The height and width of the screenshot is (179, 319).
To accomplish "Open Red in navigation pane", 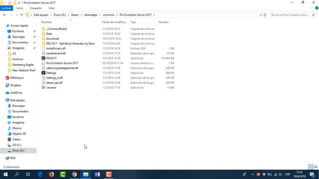I will [12, 158].
